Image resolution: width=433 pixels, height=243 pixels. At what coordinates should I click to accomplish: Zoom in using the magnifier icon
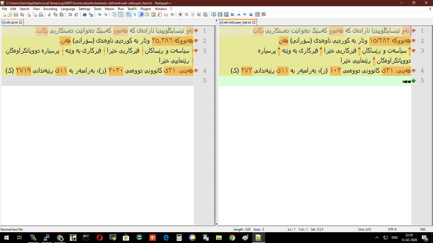(x=99, y=15)
